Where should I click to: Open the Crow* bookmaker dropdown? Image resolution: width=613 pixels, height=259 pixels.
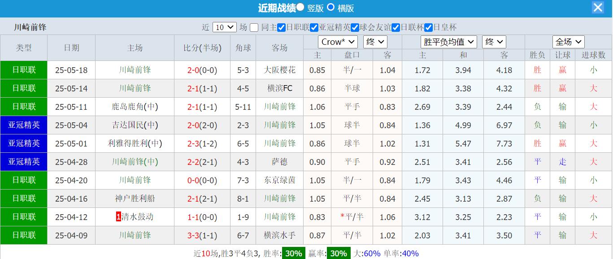[x=338, y=42]
